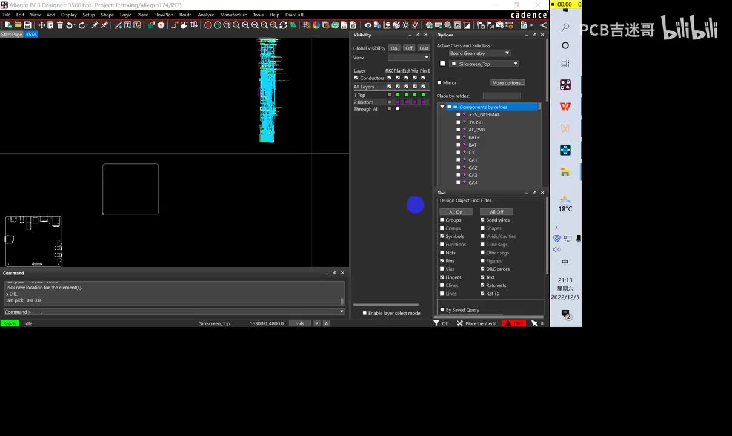This screenshot has width=732, height=436.
Task: Click the Add shape polygon icon
Action: tap(430, 25)
